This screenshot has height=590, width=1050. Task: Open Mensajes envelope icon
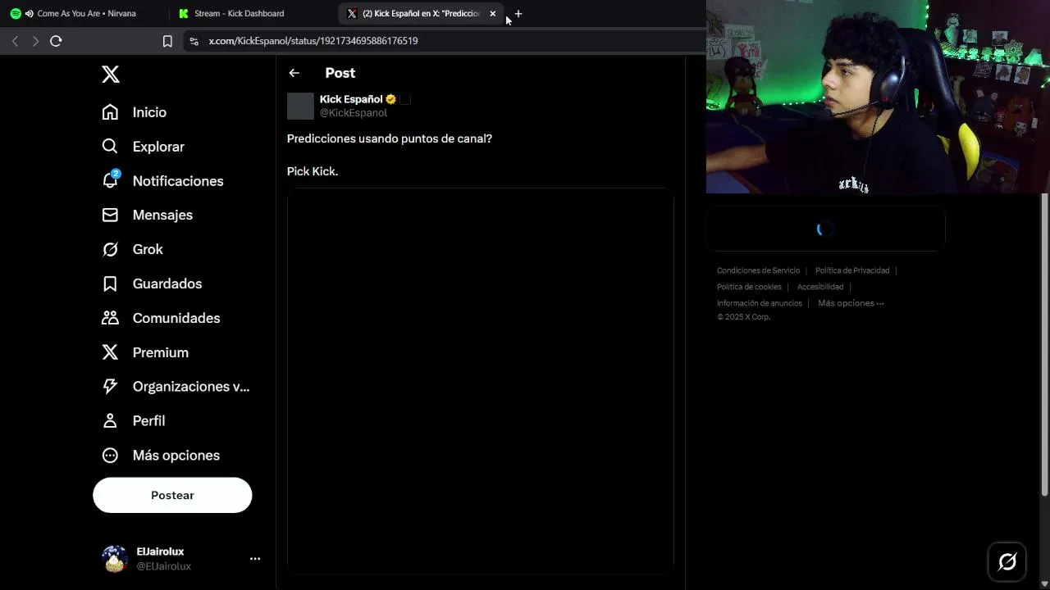pos(110,215)
